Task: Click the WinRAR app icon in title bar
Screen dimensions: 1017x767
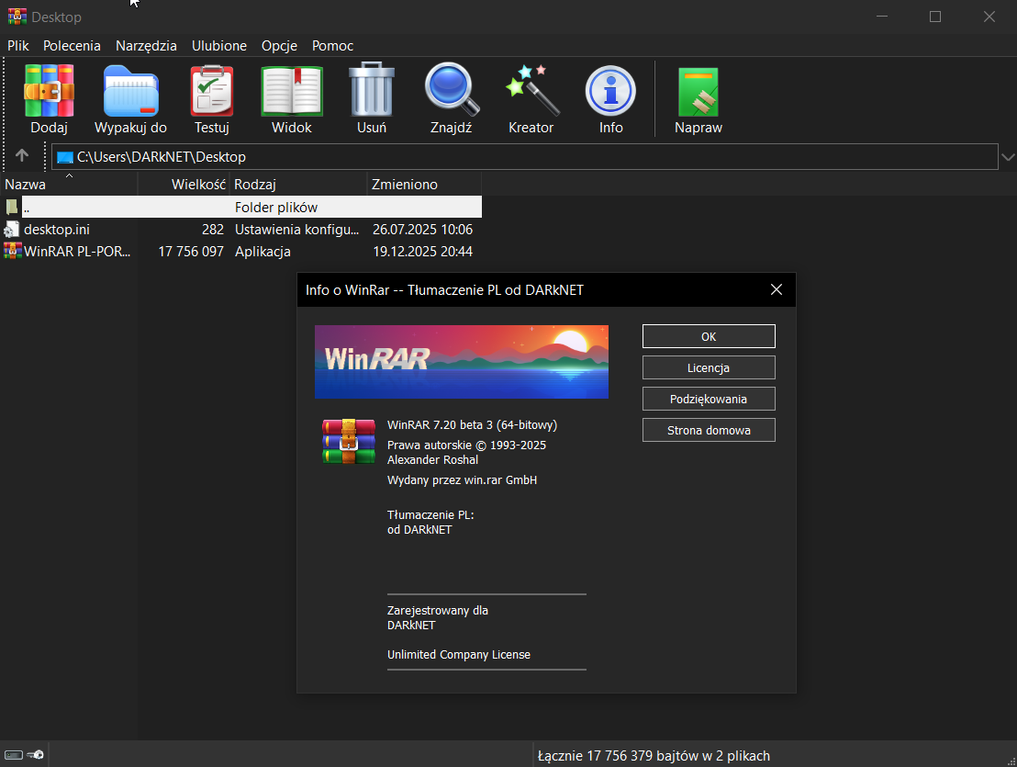Action: 17,17
